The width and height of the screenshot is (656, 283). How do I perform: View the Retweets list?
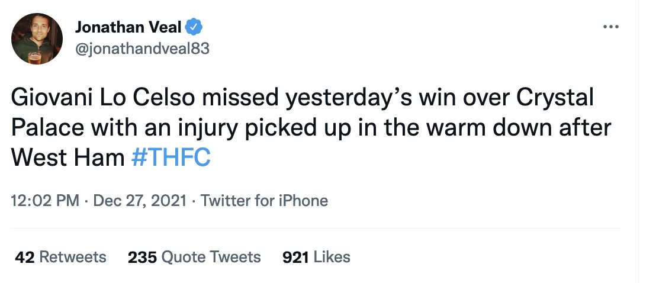pyautogui.click(x=60, y=256)
